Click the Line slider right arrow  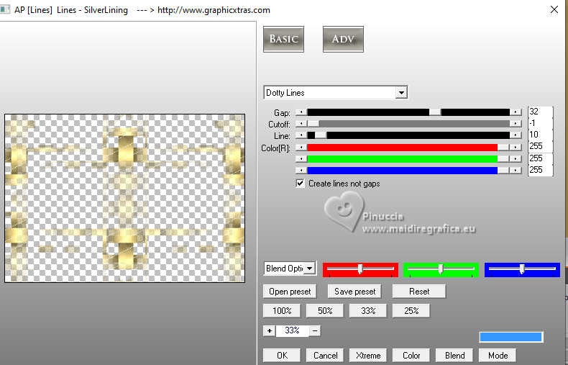(515, 135)
